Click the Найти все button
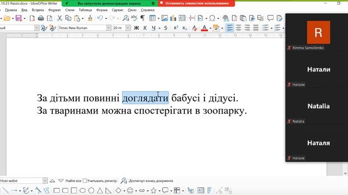 click(73, 180)
